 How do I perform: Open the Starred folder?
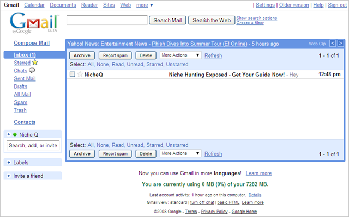[22, 63]
